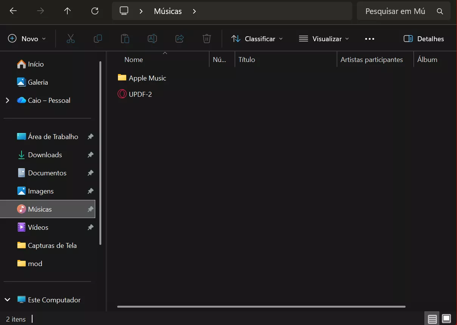Click the copy icon in toolbar
457x325 pixels.
pos(98,39)
